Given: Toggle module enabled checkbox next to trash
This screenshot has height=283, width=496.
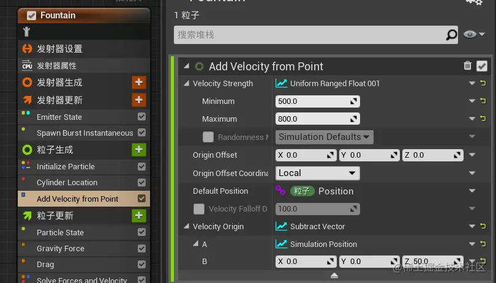Looking at the screenshot, I should point(482,66).
